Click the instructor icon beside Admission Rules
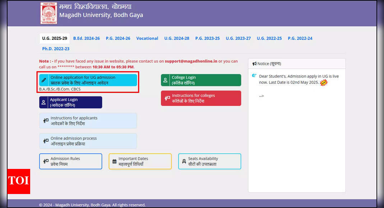Viewport: 384px width, 208px height. (x=46, y=161)
